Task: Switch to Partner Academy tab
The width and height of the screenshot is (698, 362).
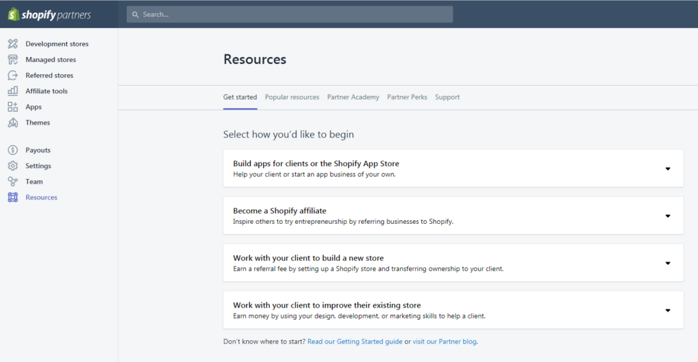Action: pos(353,97)
